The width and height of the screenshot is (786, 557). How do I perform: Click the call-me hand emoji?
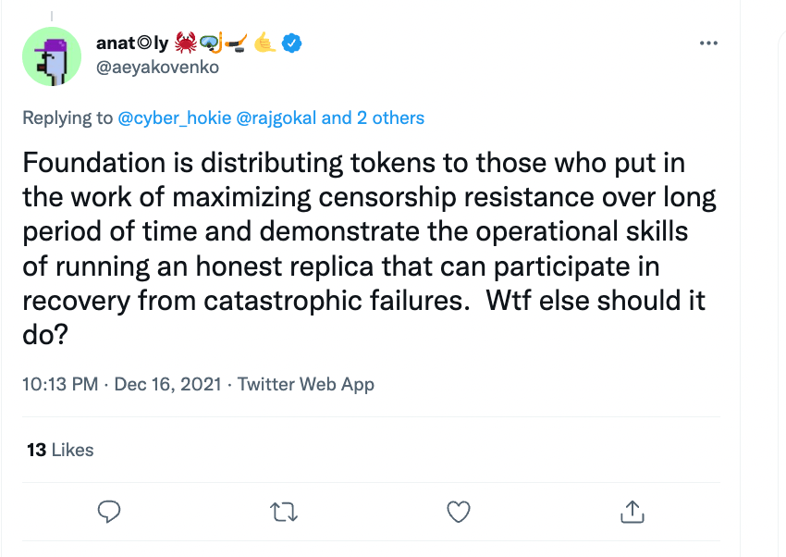(x=266, y=43)
